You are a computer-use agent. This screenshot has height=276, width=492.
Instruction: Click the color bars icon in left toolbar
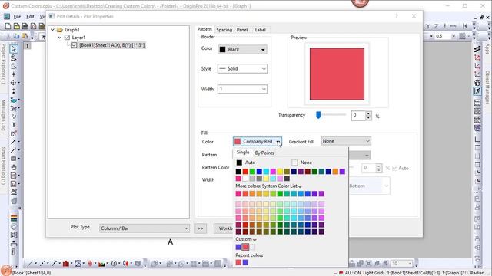click(x=14, y=218)
